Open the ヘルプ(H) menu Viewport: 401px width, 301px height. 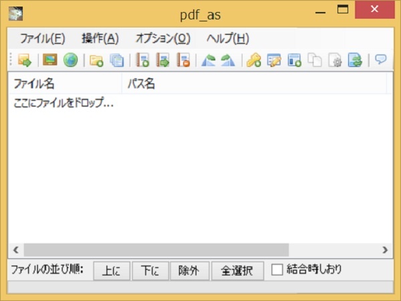(228, 37)
